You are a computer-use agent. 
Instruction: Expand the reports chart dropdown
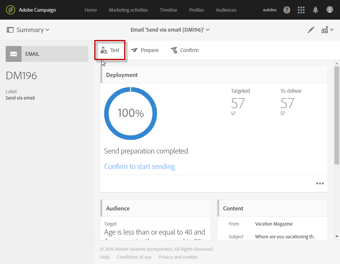(x=327, y=30)
